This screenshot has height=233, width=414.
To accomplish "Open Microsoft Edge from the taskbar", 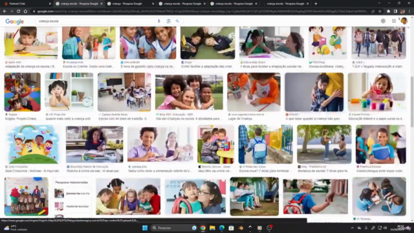I will pos(222,228).
